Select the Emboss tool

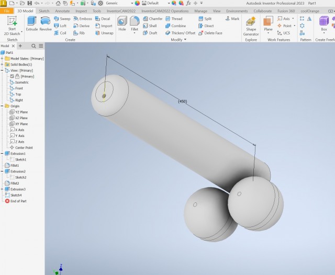83,19
